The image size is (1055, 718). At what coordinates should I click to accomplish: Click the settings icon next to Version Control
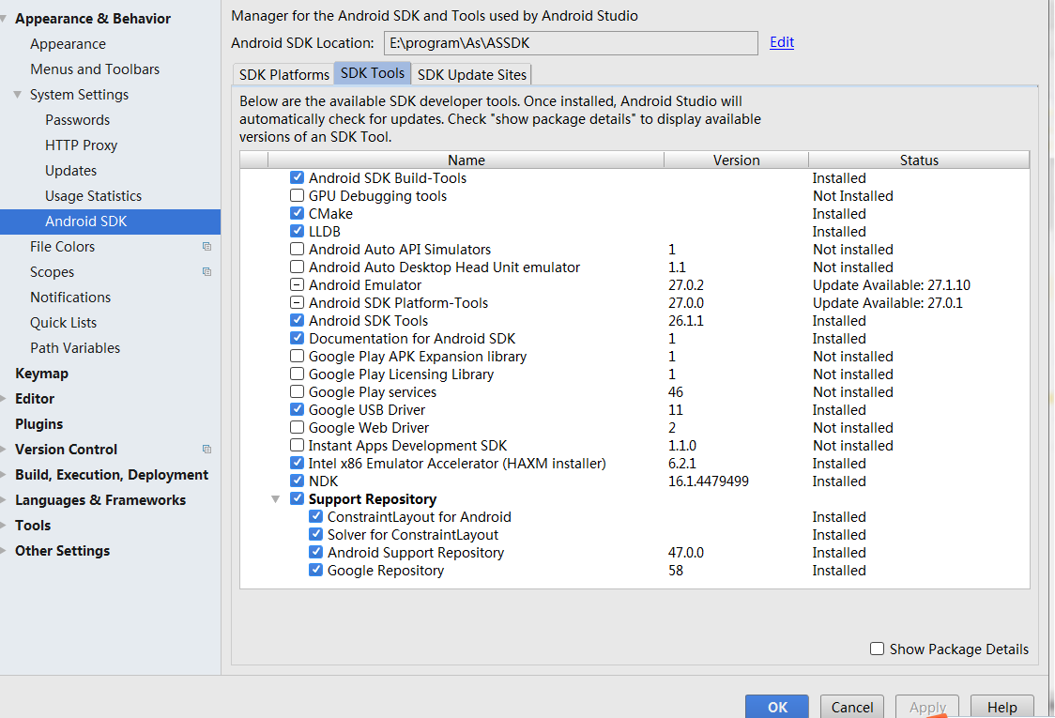pyautogui.click(x=206, y=449)
